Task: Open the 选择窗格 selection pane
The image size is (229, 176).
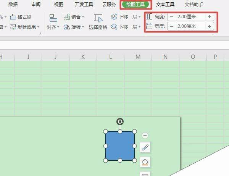Action: tap(98, 22)
